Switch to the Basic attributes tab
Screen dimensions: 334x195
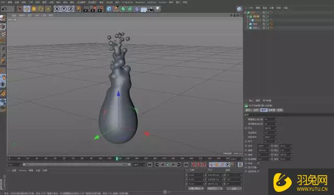click(x=248, y=110)
